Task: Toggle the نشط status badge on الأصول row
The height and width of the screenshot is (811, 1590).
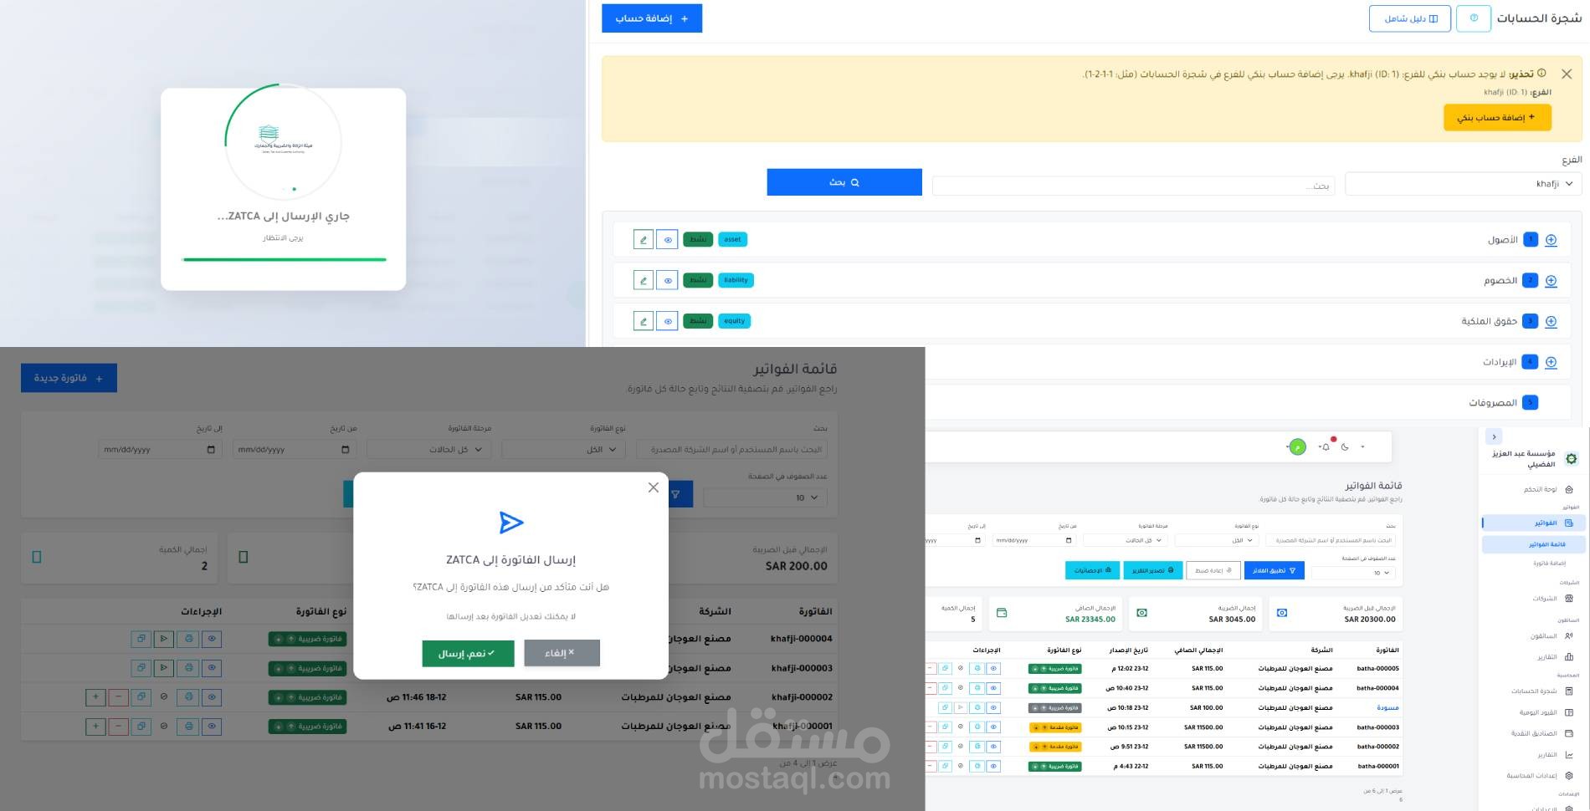Action: point(697,239)
